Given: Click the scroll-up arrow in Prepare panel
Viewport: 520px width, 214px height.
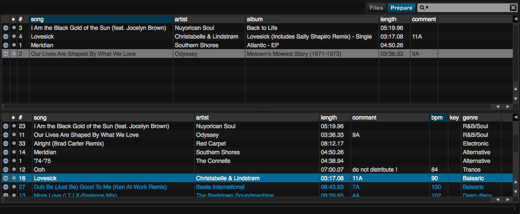Looking at the screenshot, I should [516, 89].
